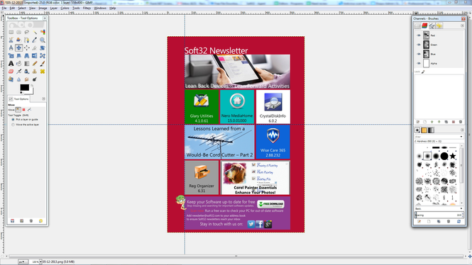This screenshot has width=472, height=265.
Task: Switch to the Paths tab
Action: 432,26
